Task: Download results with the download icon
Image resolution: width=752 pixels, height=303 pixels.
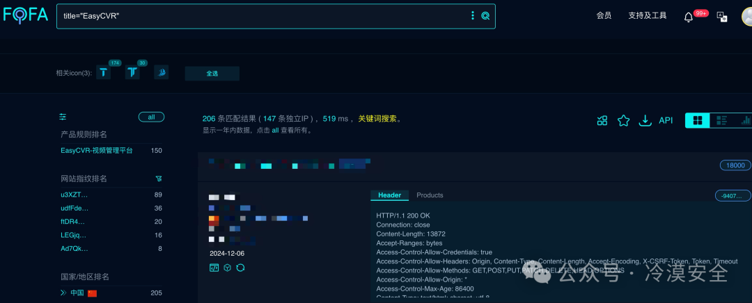Action: point(645,121)
